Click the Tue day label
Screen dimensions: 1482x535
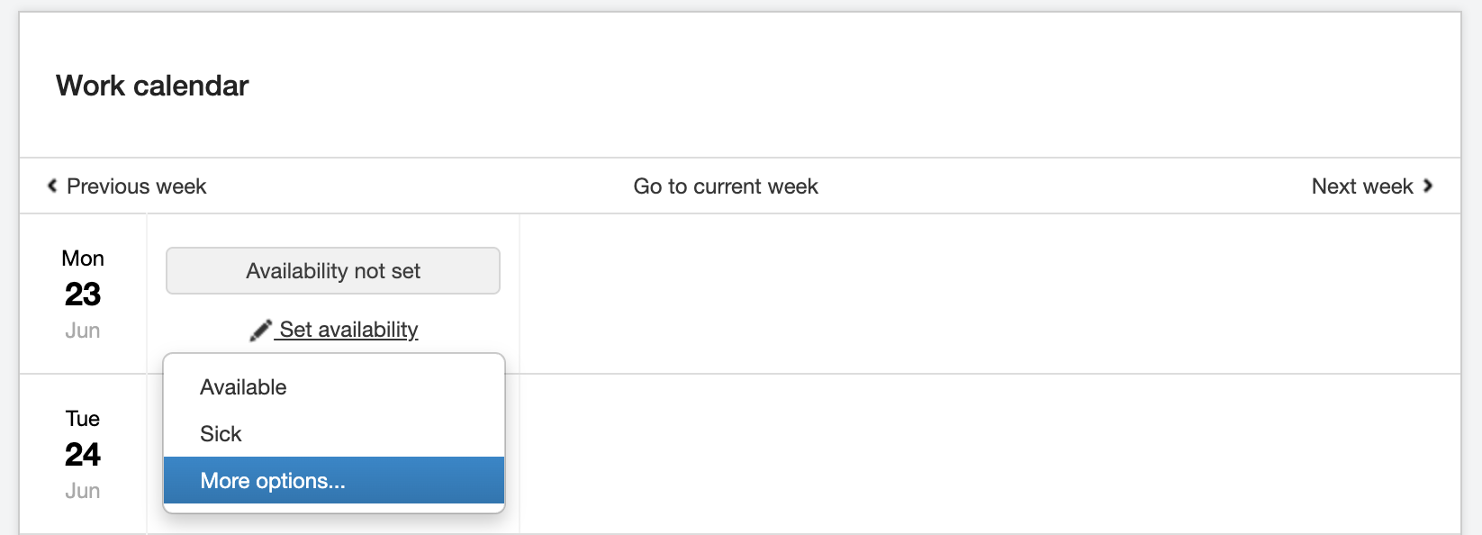[83, 419]
